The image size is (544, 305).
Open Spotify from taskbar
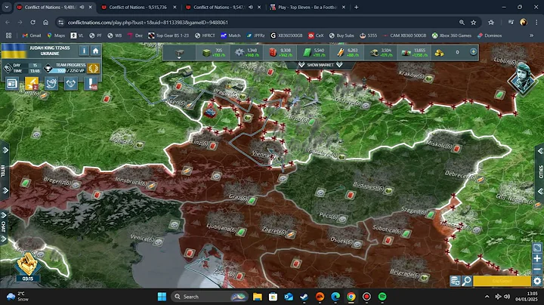(x=382, y=297)
